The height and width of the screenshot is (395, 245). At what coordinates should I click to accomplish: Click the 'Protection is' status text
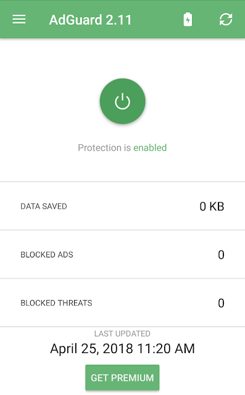104,148
